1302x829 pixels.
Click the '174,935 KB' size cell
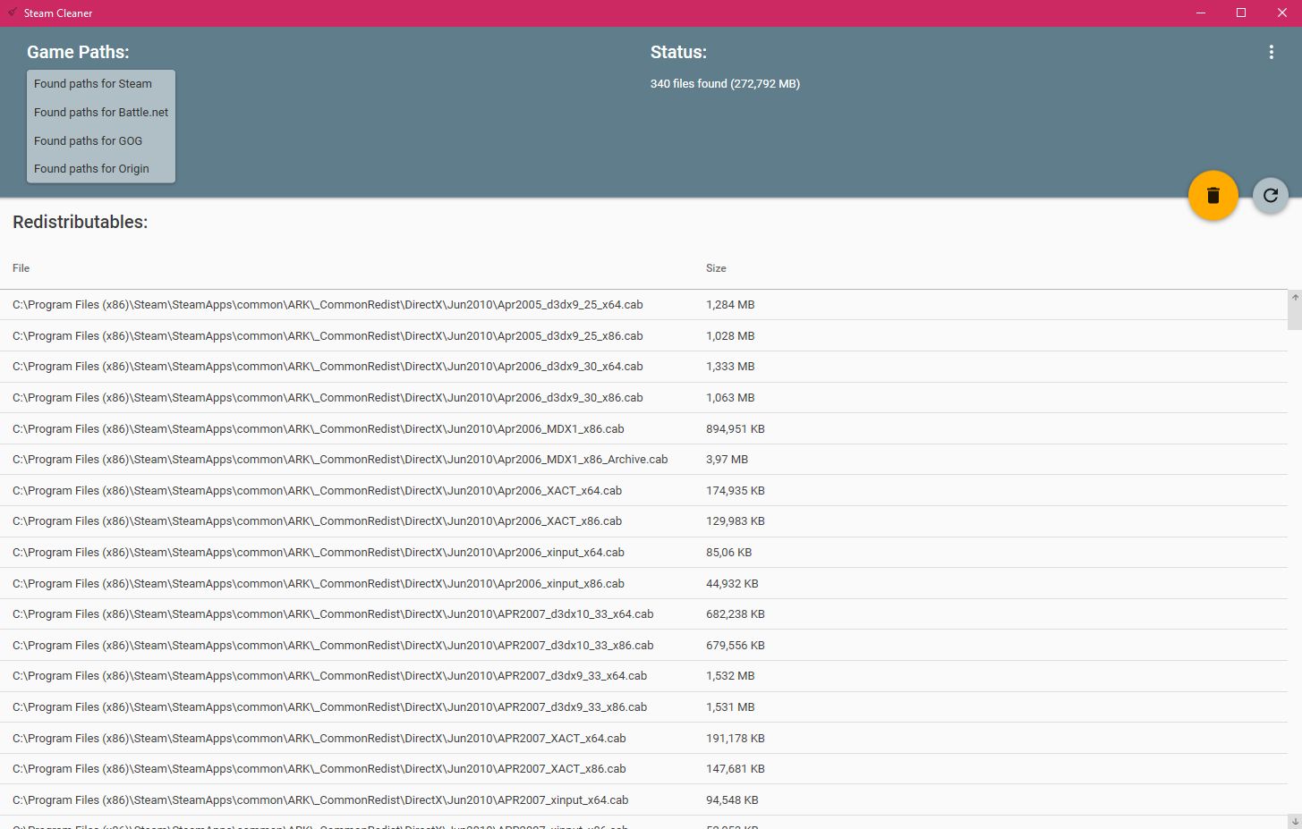(x=736, y=491)
